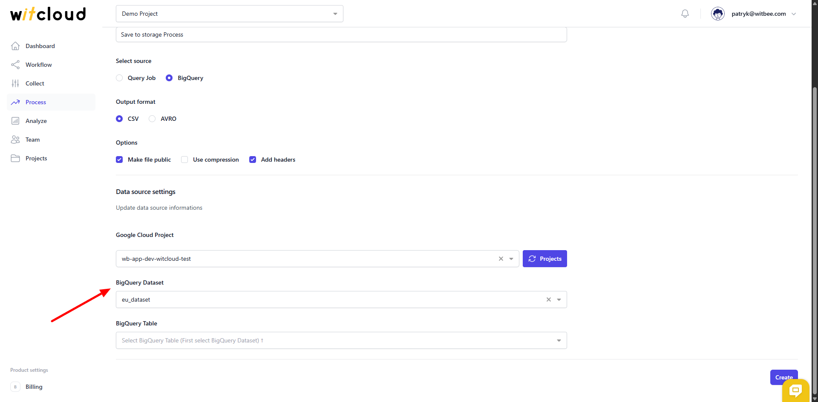Screen dimensions: 818x402
Task: Expand the Google Cloud Project dropdown arrow
Action: [511, 259]
